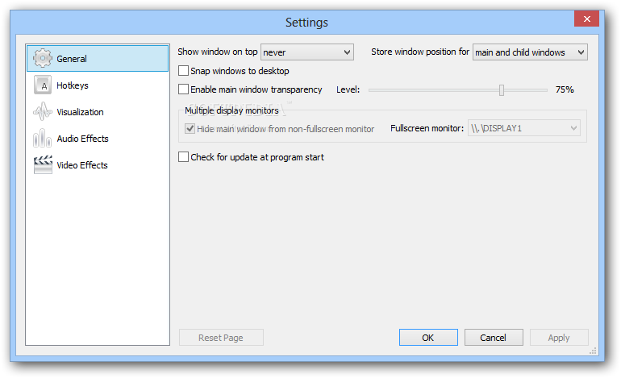Viewport: 621px width, 378px height.
Task: Click the Visualization waveform icon
Action: click(43, 111)
